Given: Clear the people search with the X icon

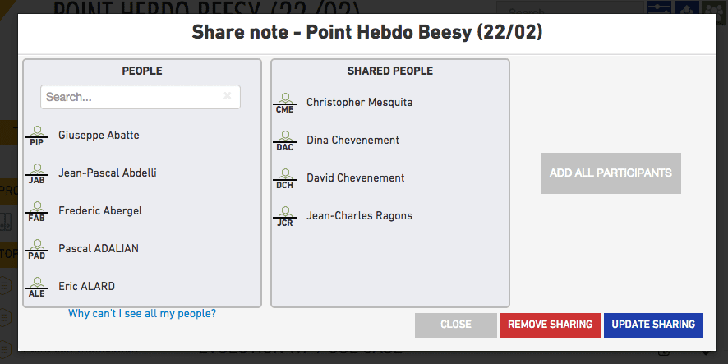Looking at the screenshot, I should pyautogui.click(x=227, y=96).
